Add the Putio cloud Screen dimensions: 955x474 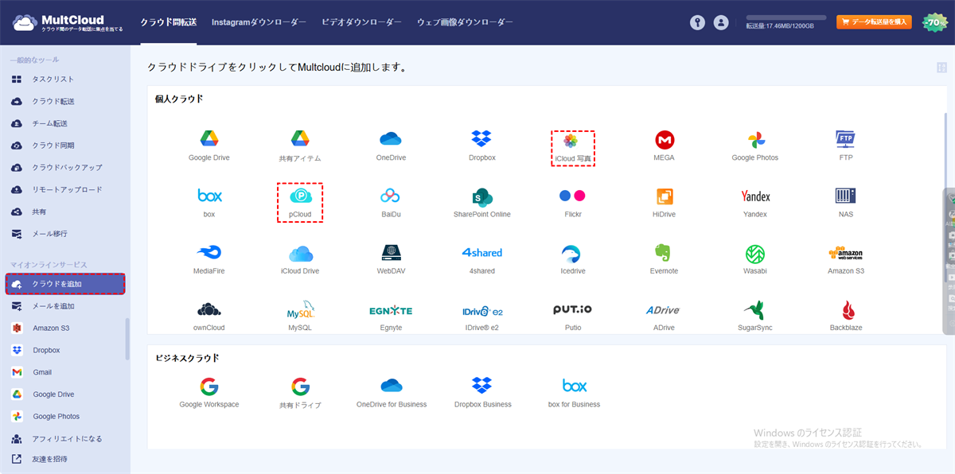[572, 309]
